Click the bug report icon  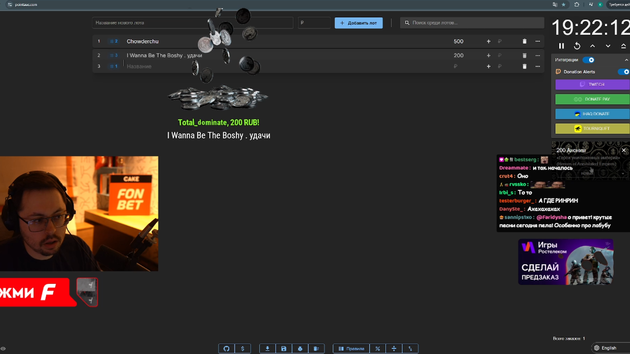(300, 349)
